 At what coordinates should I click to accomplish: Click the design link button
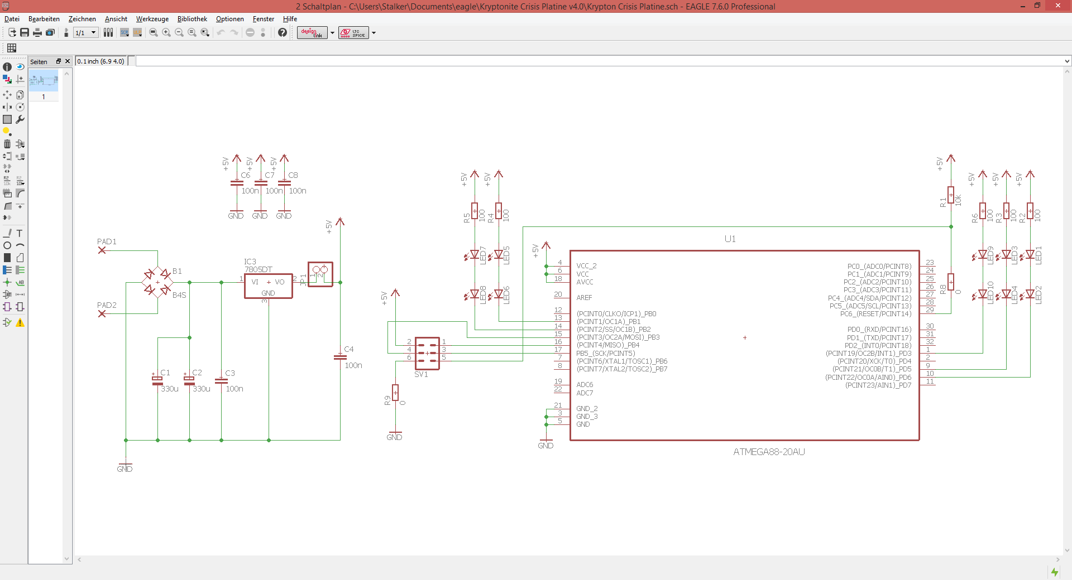coord(312,32)
